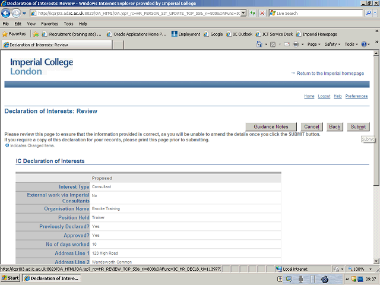Click the Submit button
Viewport: 380px width, 285px height.
358,127
